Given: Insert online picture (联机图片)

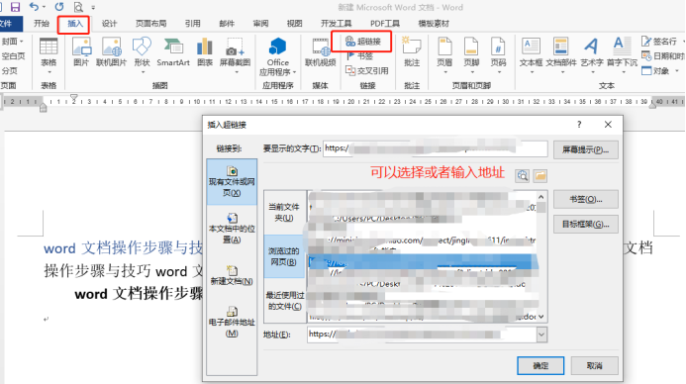Looking at the screenshot, I should point(111,52).
